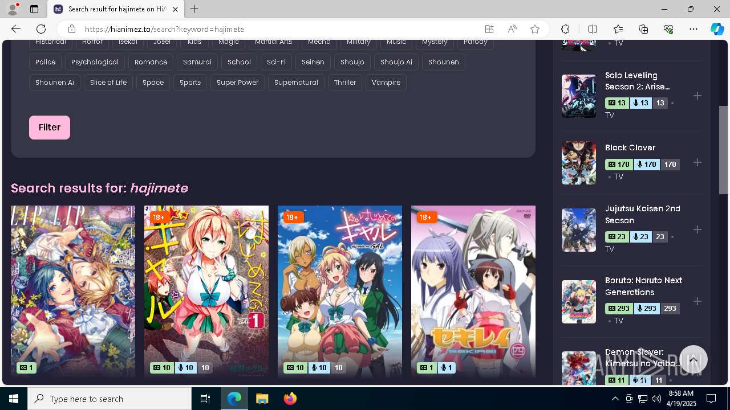
Task: Toggle the Seinen genre filter
Action: 313,62
